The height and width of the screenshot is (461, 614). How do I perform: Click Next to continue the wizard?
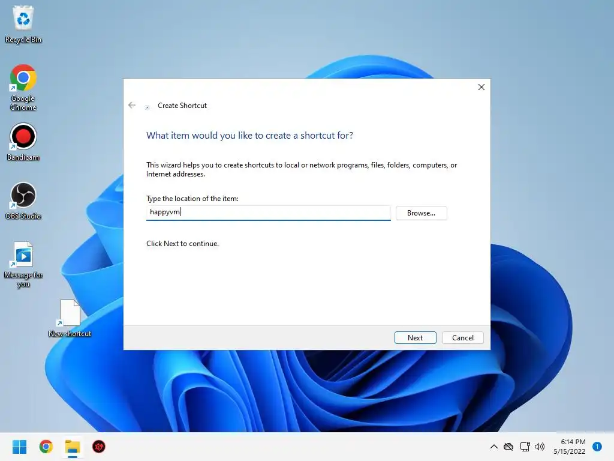click(415, 337)
